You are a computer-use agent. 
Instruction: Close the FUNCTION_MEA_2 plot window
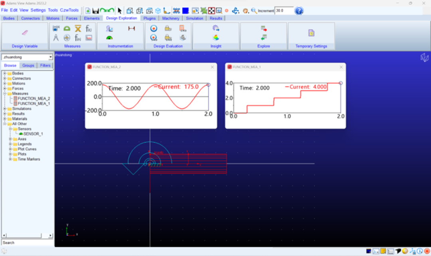[x=212, y=67]
